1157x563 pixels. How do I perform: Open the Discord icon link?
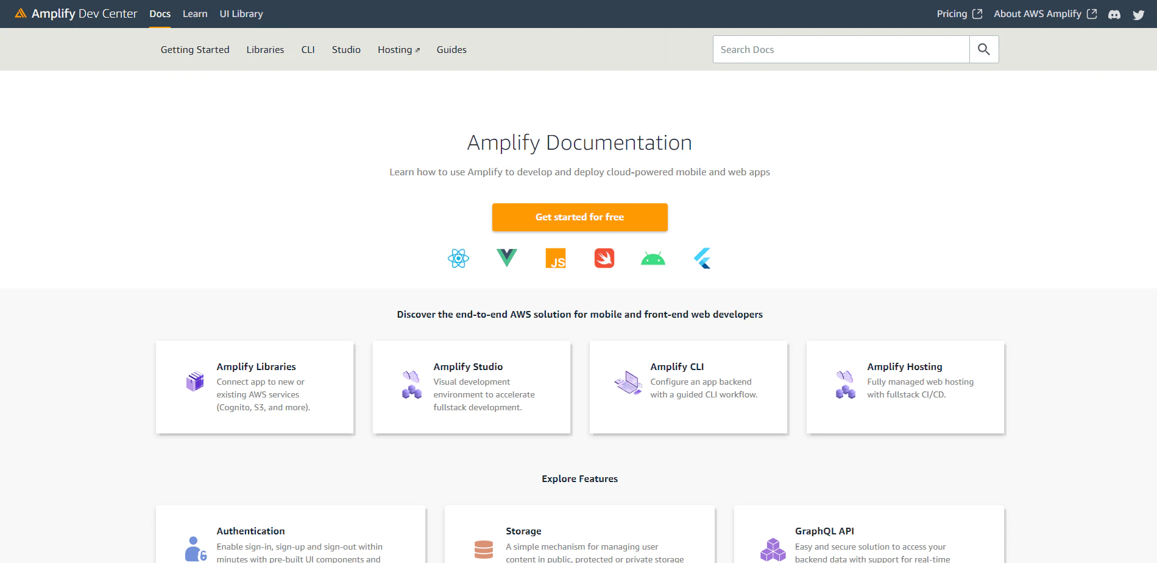tap(1114, 14)
